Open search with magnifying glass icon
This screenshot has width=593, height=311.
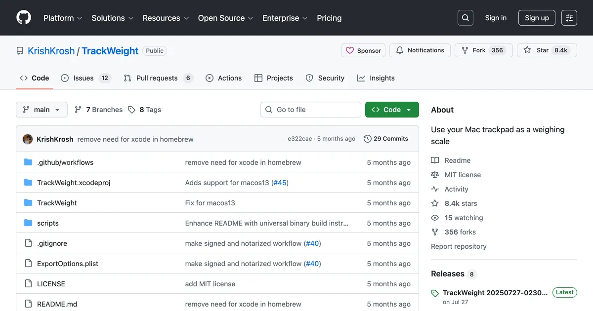465,18
